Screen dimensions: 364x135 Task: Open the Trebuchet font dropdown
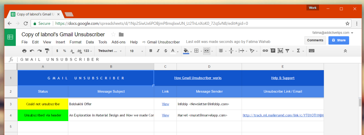click(110, 51)
